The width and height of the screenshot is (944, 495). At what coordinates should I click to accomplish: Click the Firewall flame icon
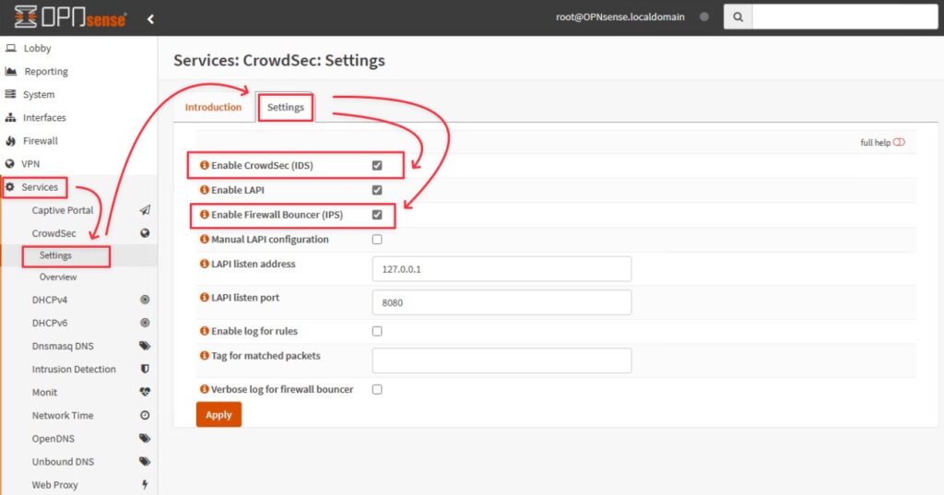click(10, 141)
